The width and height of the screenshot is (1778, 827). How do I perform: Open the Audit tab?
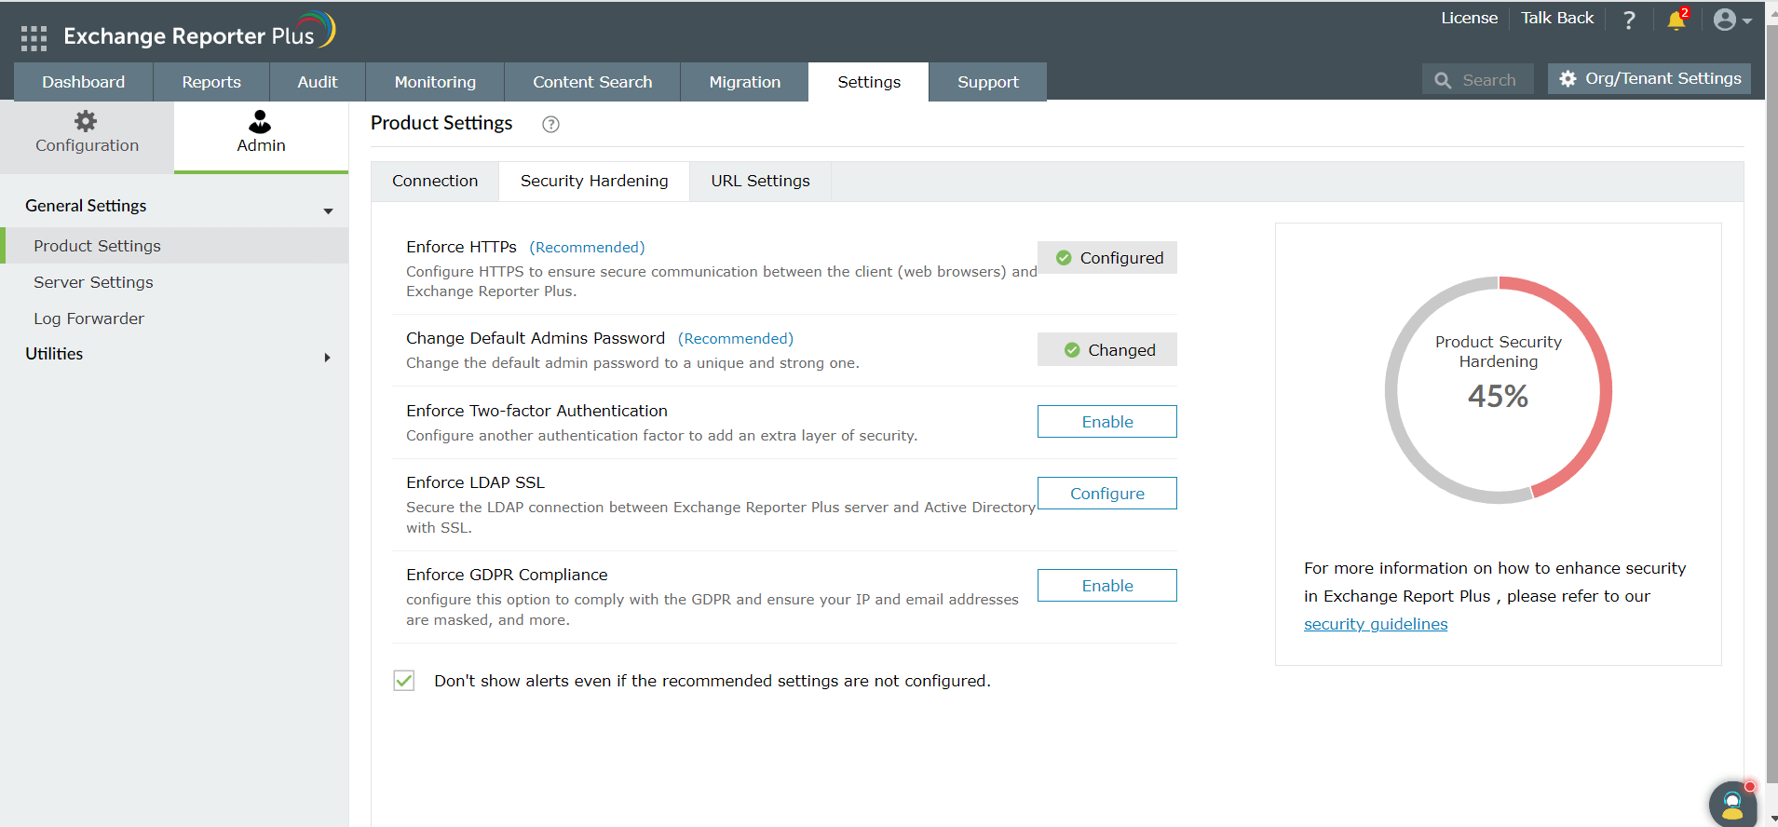pyautogui.click(x=318, y=82)
